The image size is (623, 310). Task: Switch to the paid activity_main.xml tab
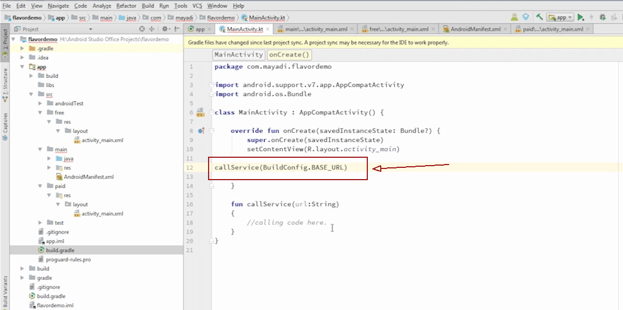click(x=551, y=29)
